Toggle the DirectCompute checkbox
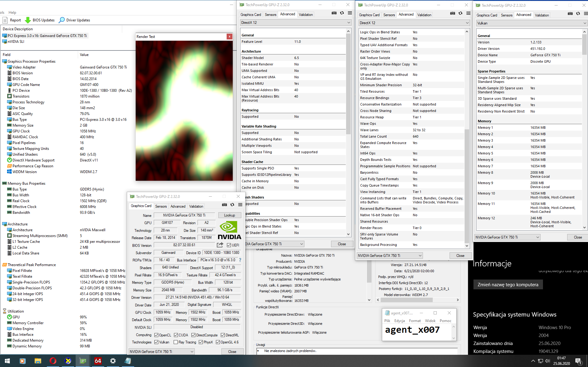The image size is (588, 367). pos(194,335)
